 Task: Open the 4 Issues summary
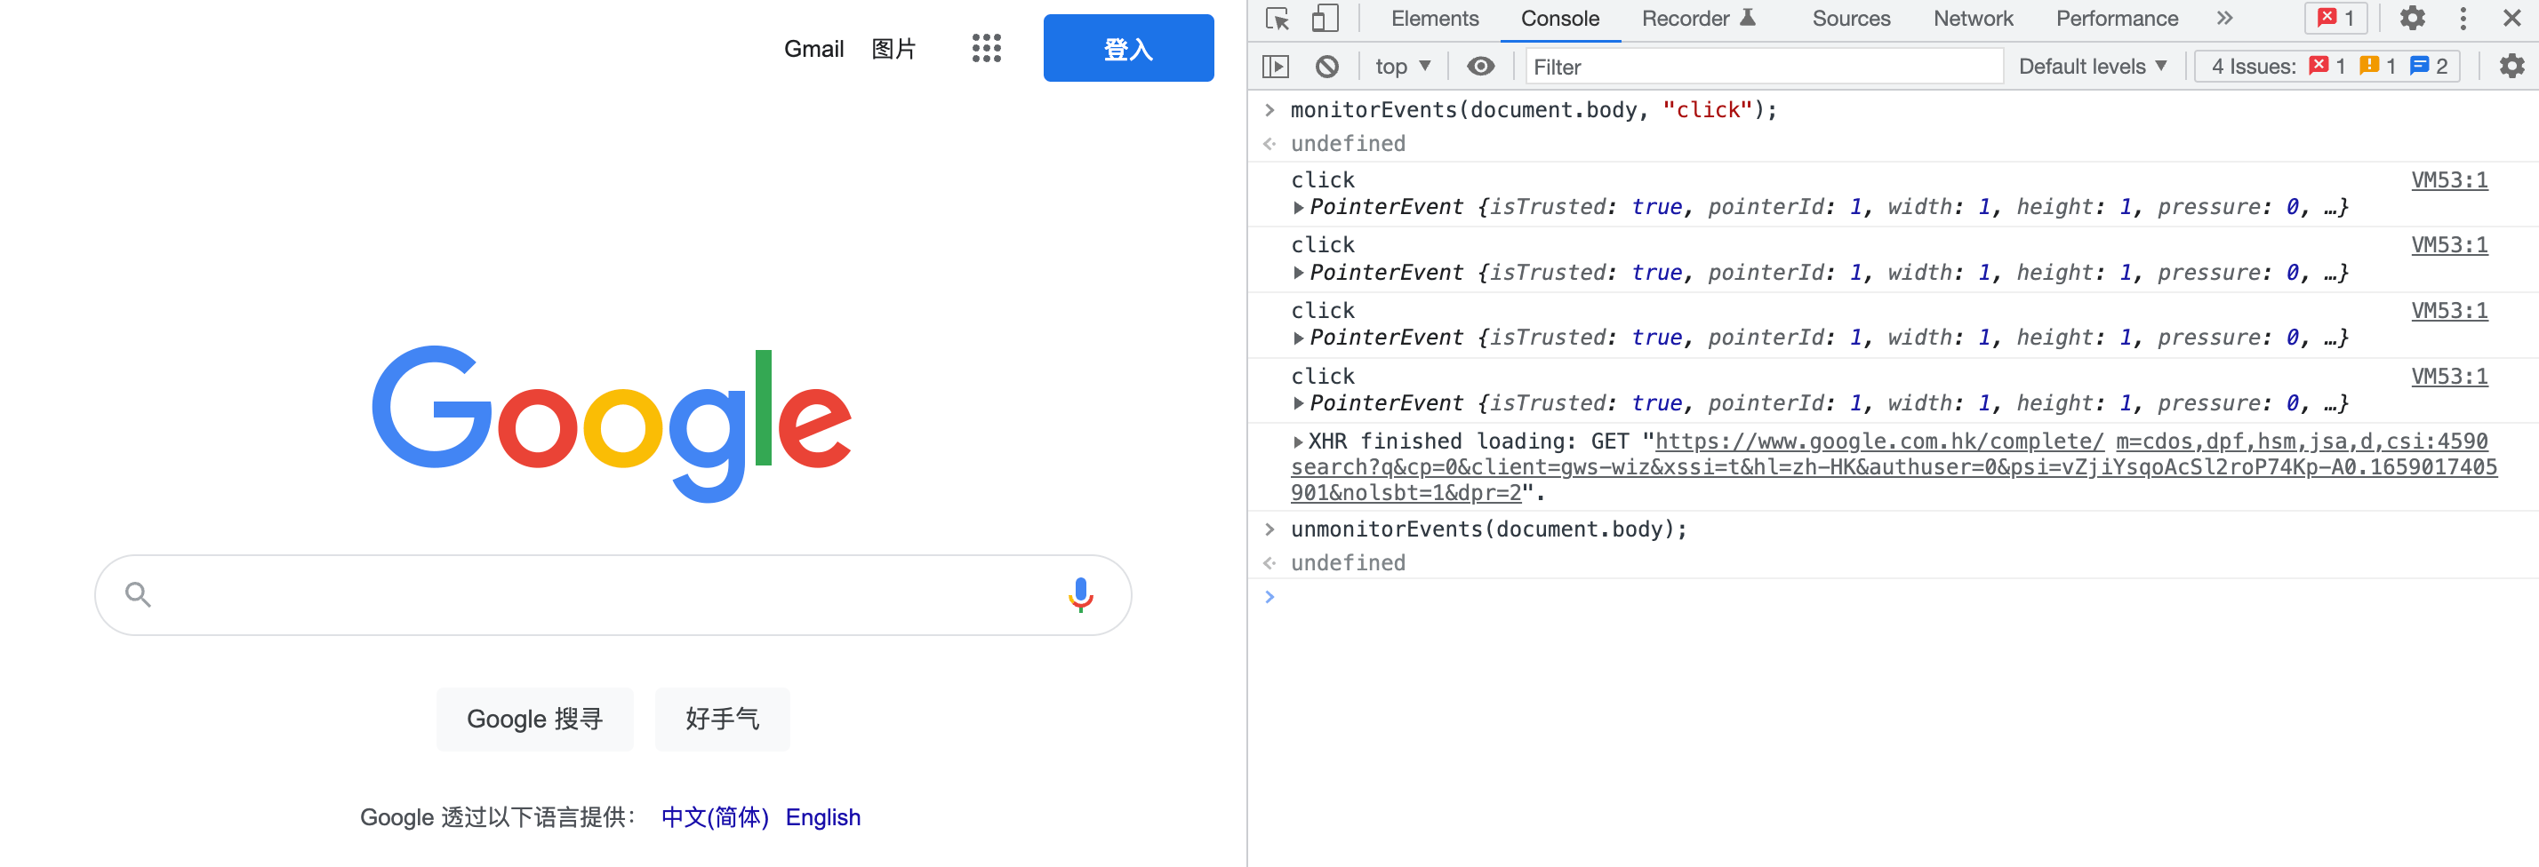(2327, 67)
